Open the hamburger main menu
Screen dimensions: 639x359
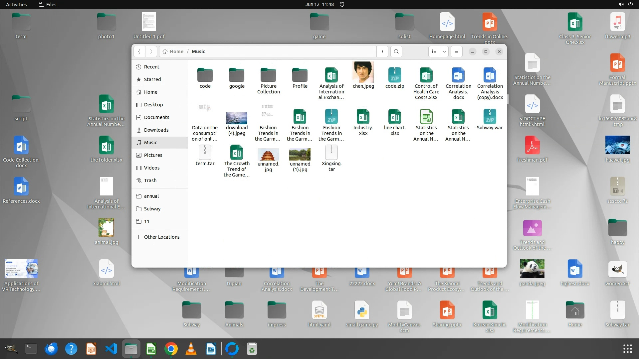[456, 52]
